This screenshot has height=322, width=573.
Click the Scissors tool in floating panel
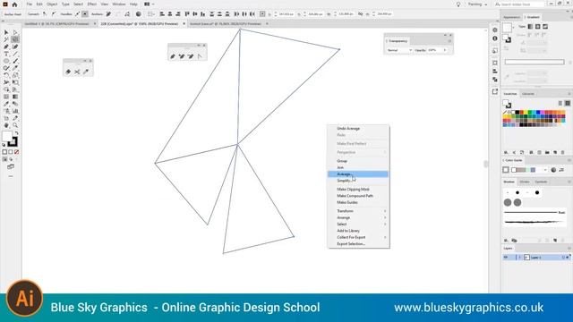point(77,72)
